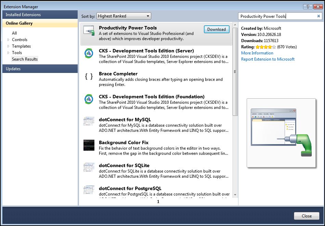Viewport: 325px width, 226px height.
Task: Select the CKS - Development Tools Edition (Foundation) entry
Action: click(x=156, y=102)
